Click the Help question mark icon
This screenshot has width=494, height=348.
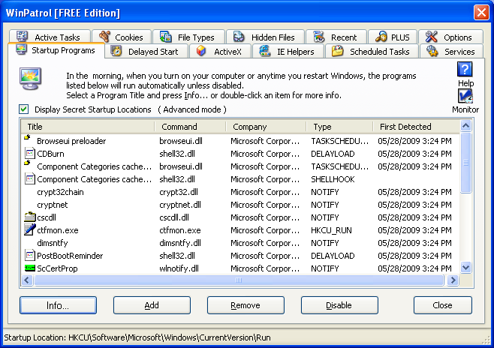[x=465, y=70]
